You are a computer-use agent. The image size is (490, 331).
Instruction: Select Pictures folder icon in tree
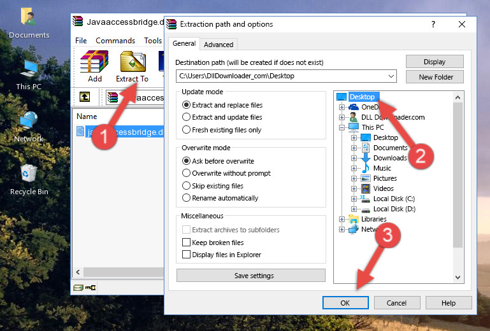366,178
